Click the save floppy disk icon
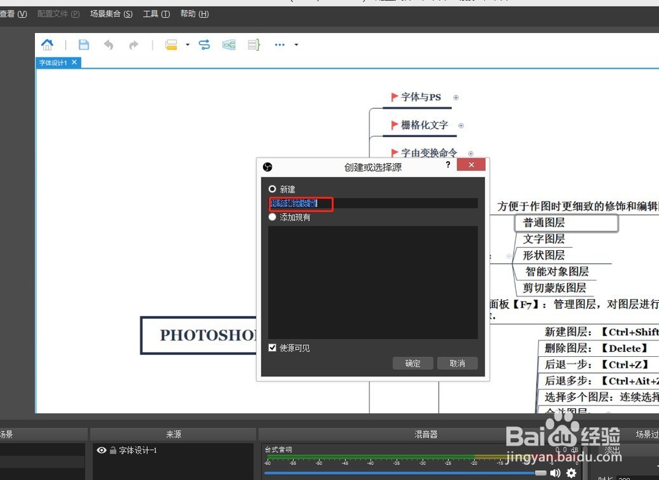 pyautogui.click(x=84, y=45)
